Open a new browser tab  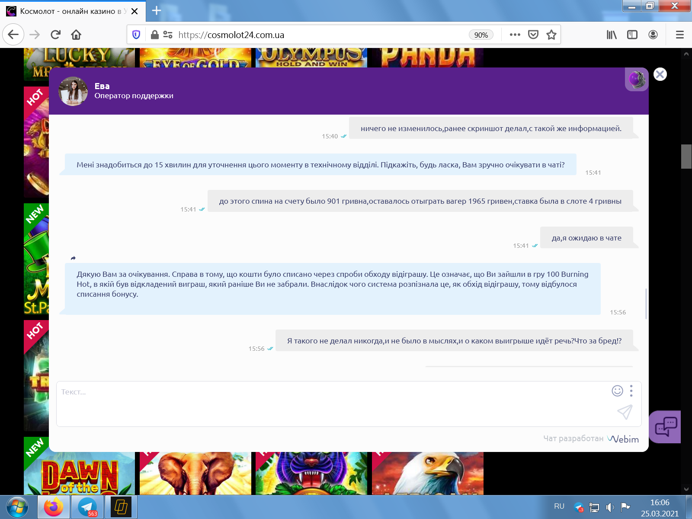click(157, 11)
